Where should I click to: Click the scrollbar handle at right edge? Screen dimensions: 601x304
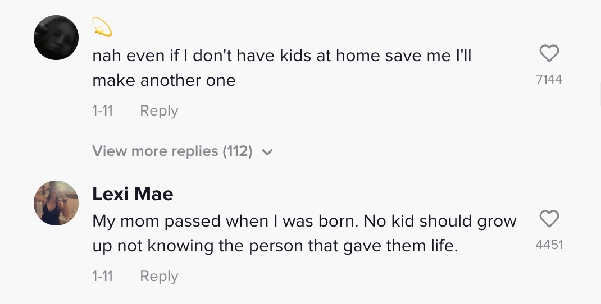point(600,95)
